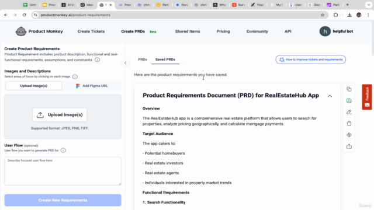This screenshot has width=374, height=210.
Task: Collapse the RealEstateHub PRD card
Action: coord(330,96)
